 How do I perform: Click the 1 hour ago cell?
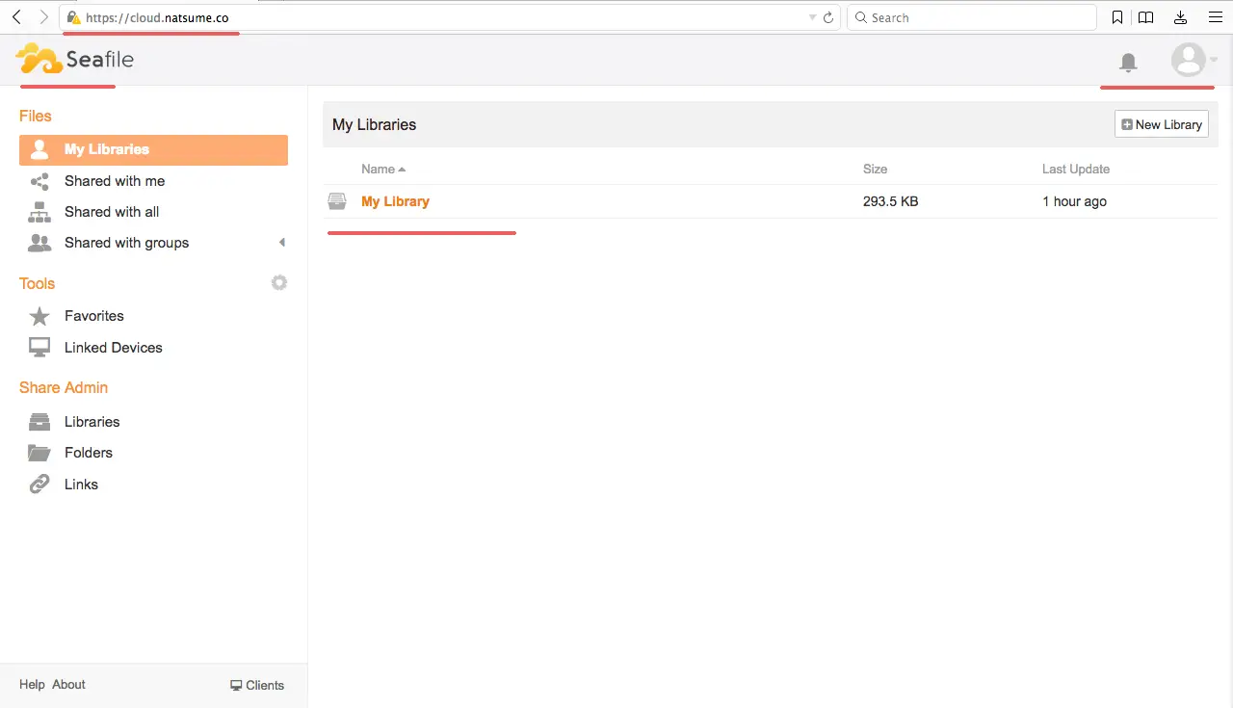point(1074,201)
